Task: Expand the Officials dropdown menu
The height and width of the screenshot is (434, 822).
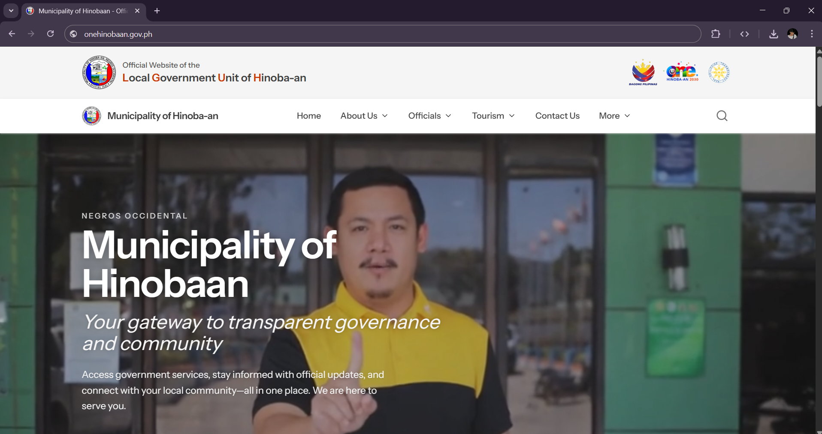Action: 429,116
